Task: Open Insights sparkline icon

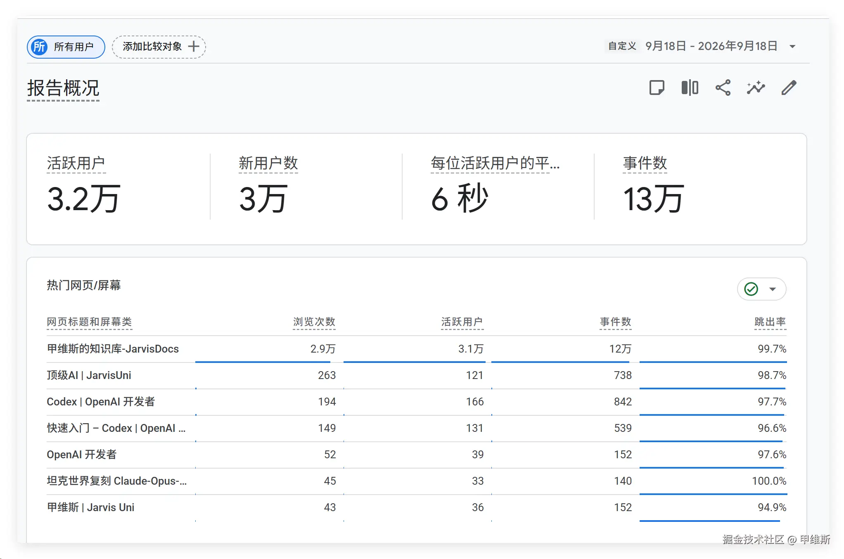Action: pos(756,88)
